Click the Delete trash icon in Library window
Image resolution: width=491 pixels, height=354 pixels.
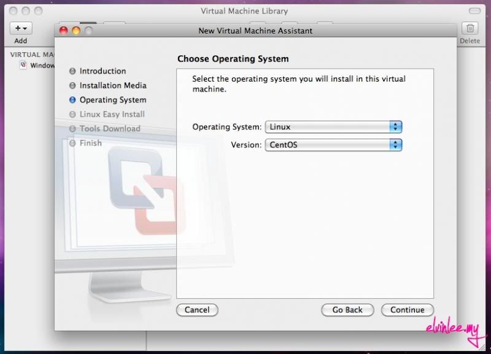[x=470, y=28]
